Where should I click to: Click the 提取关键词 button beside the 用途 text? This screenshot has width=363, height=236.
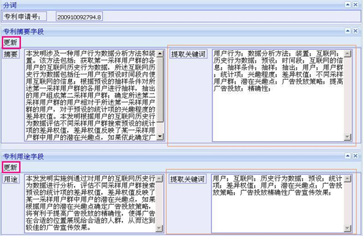click(187, 179)
